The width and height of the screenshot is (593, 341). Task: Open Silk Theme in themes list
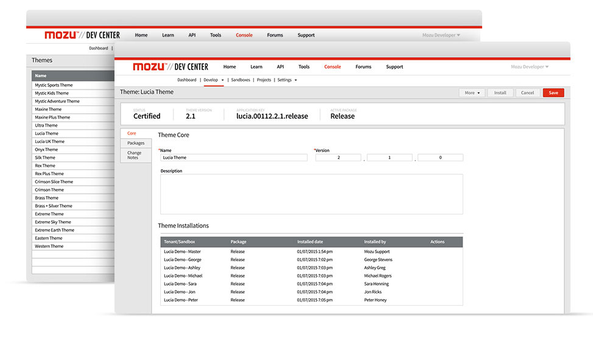[73, 158]
